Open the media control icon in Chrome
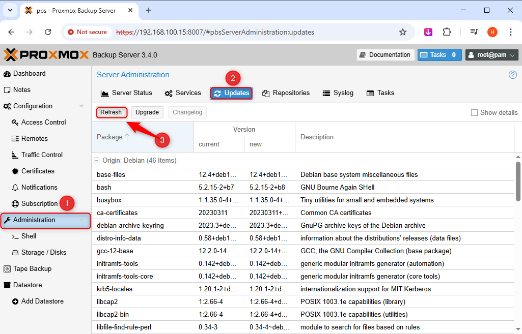522x334 pixels. [474, 32]
